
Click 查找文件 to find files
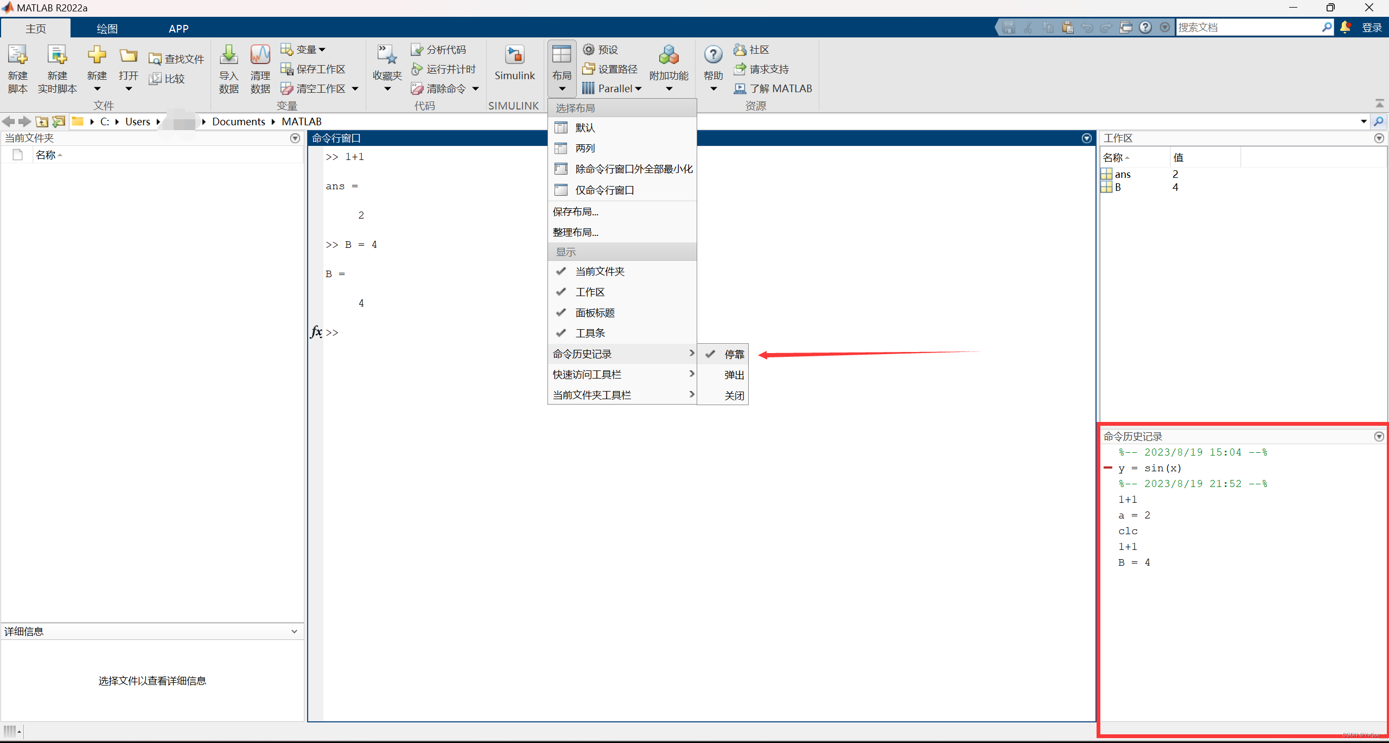pos(177,59)
